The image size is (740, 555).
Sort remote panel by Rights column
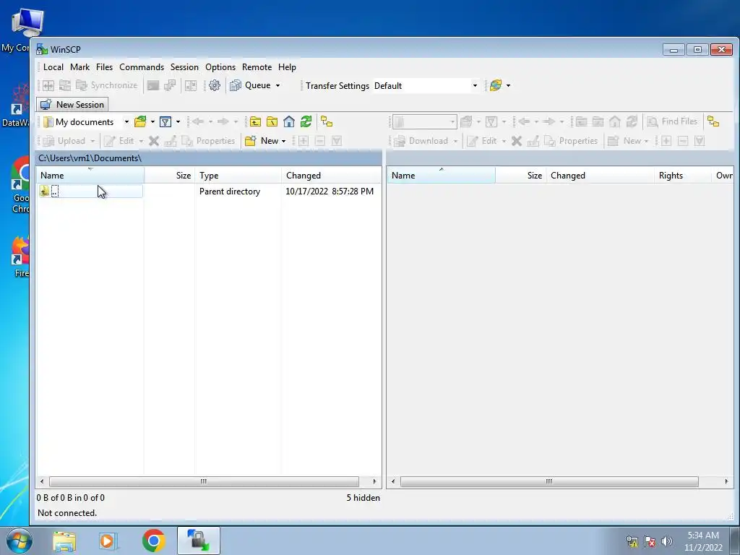coord(683,175)
